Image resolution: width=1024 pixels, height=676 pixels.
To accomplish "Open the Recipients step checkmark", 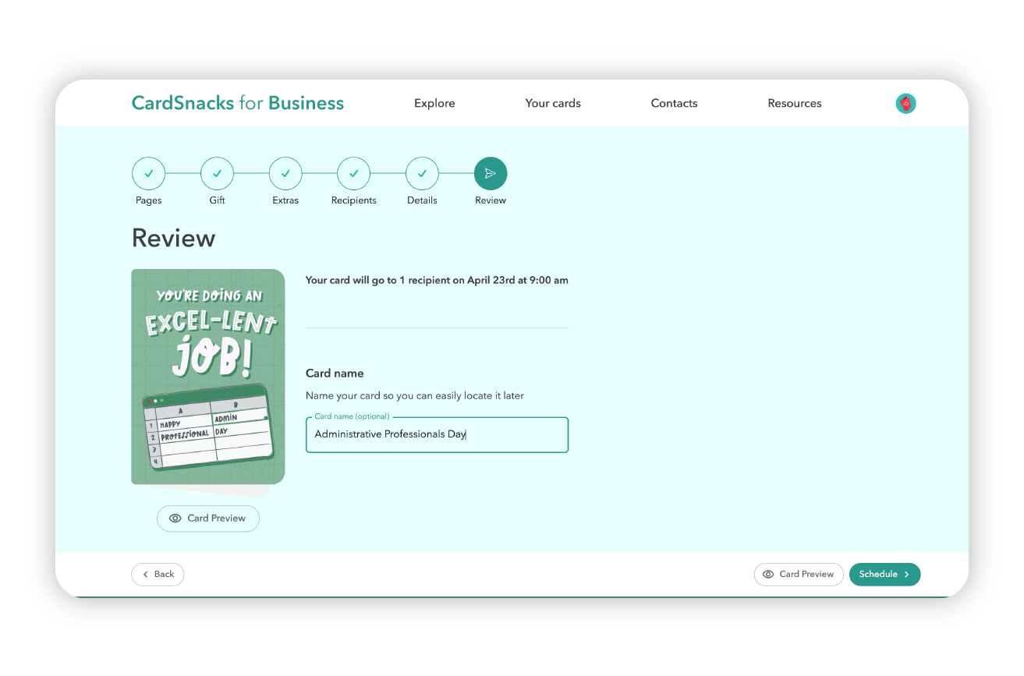I will pos(353,174).
